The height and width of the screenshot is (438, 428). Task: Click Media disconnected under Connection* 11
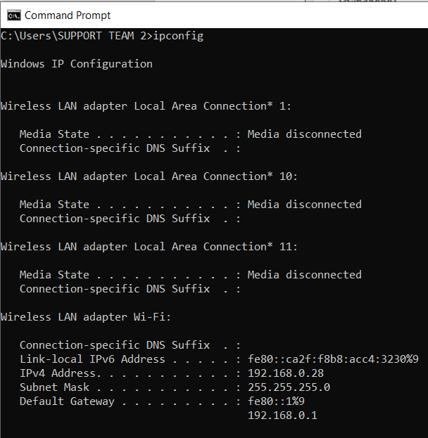[304, 274]
